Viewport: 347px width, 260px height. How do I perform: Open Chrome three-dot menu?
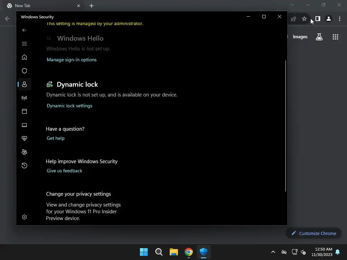pyautogui.click(x=340, y=19)
